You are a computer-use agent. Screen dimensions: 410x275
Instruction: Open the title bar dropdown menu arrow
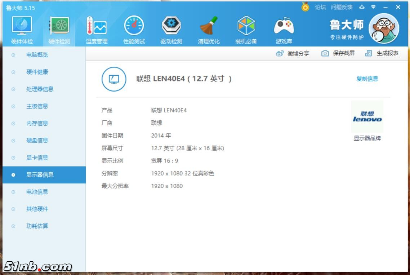374,7
